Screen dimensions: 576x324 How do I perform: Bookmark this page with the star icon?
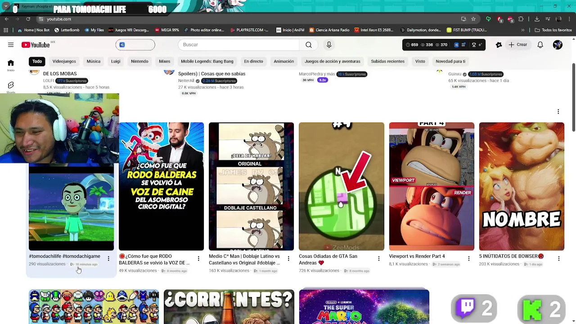coord(473,19)
